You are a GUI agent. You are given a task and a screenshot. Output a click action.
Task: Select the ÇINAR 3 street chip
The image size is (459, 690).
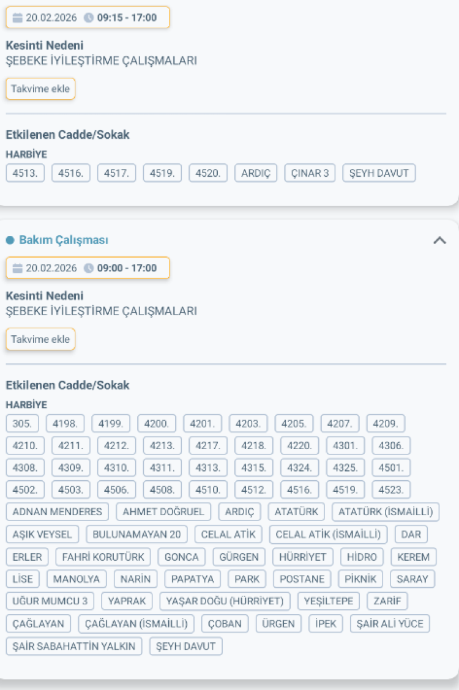click(x=310, y=173)
